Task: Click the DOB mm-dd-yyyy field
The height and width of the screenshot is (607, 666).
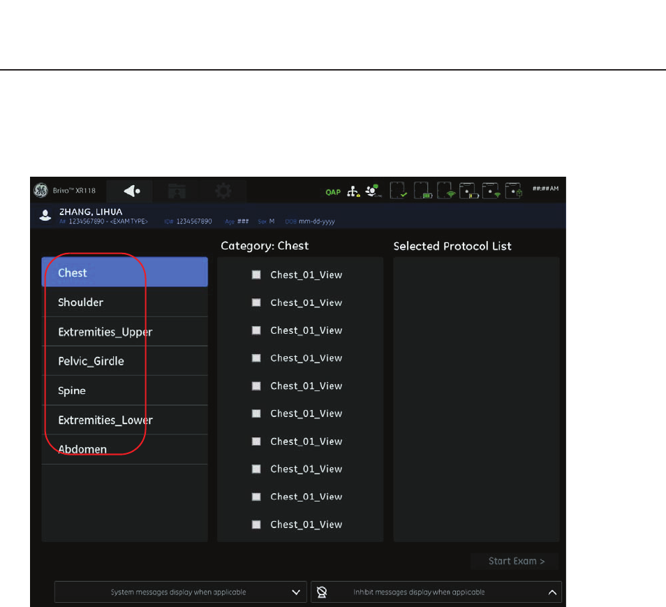Action: tap(310, 221)
